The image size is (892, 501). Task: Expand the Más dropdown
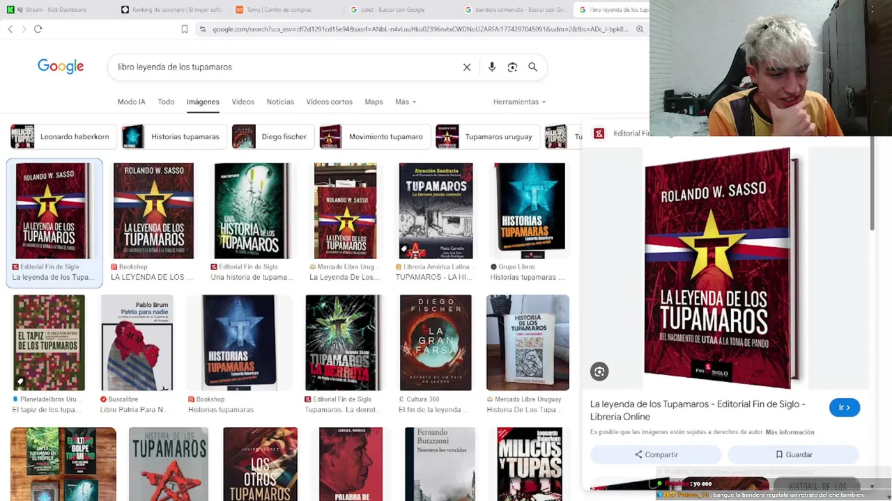coord(405,102)
